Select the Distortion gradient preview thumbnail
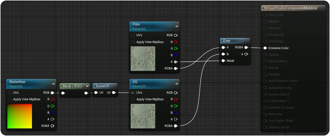This screenshot has width=330, height=136. pos(20,116)
